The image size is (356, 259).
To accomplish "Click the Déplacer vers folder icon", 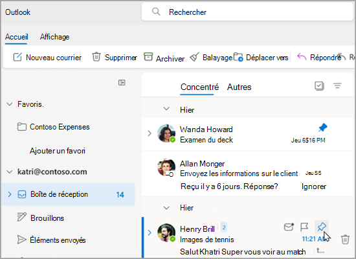I will pos(238,57).
